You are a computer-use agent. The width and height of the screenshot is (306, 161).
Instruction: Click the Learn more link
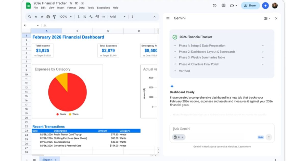point(245,147)
